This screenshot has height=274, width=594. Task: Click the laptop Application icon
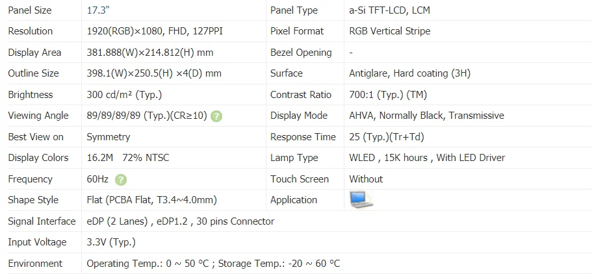[361, 200]
